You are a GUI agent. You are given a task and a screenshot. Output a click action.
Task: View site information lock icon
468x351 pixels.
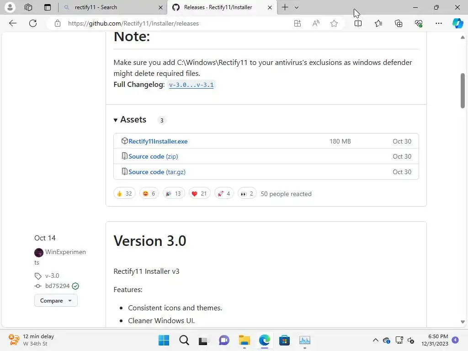58,23
